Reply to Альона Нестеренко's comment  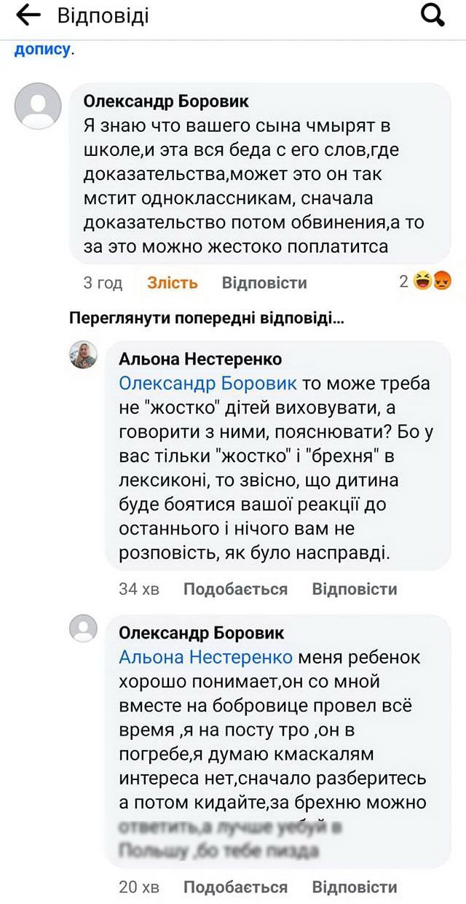click(x=355, y=589)
